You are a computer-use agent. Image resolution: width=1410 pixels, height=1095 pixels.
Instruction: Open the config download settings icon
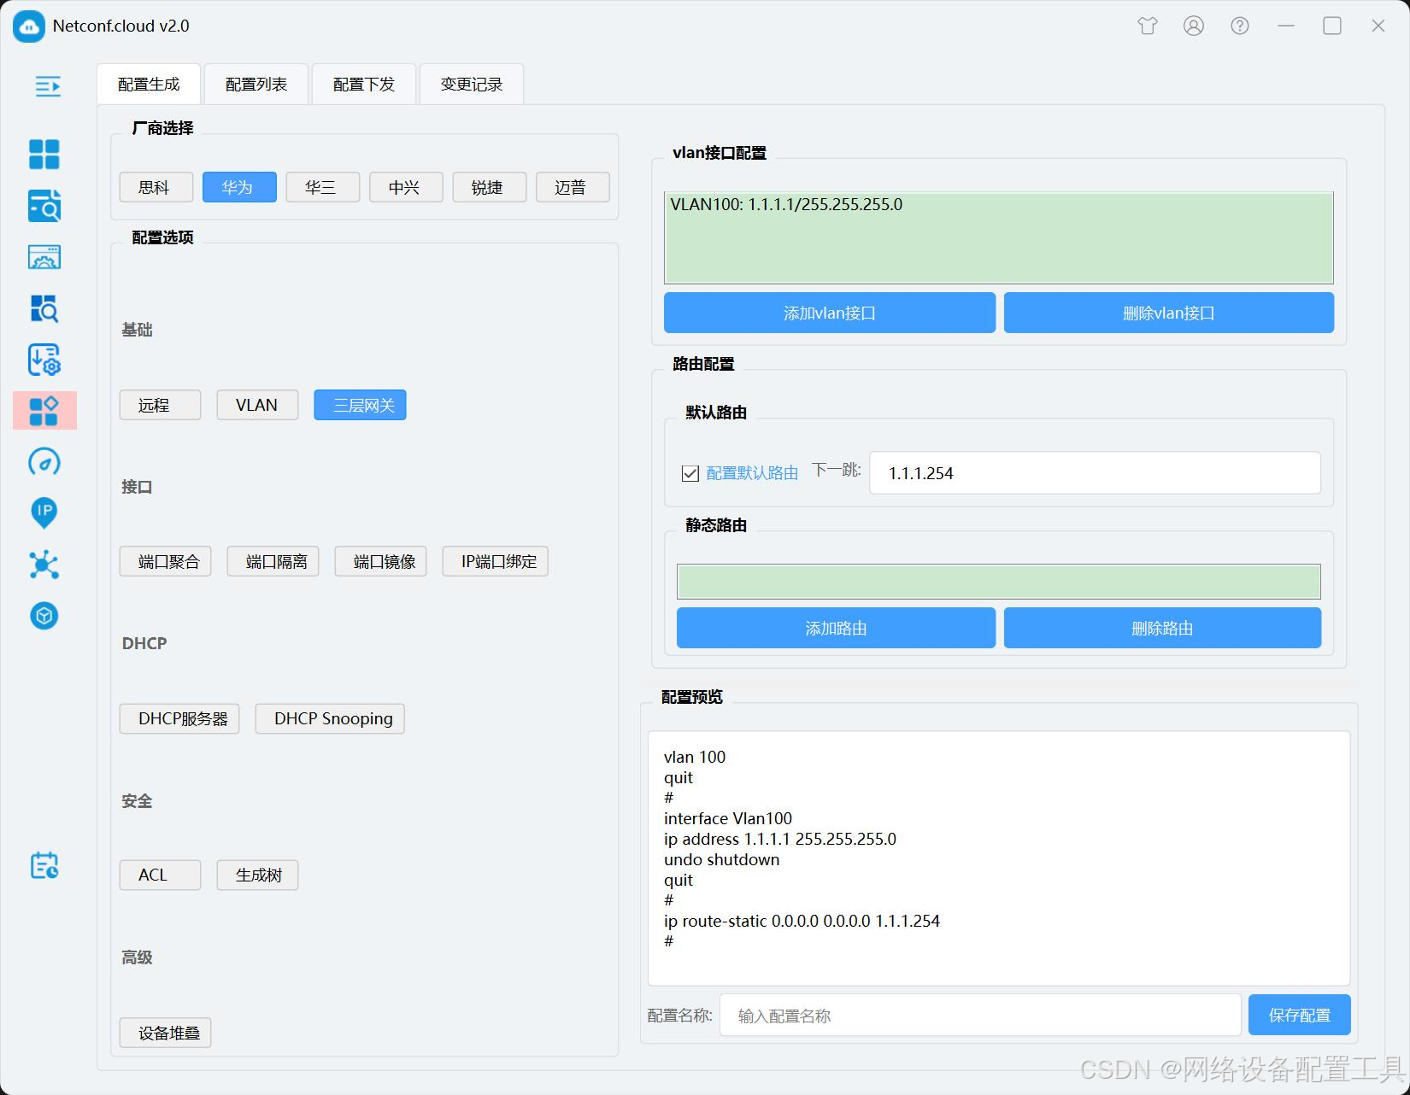tap(44, 360)
